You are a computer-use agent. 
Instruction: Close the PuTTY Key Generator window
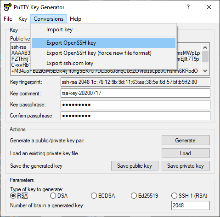(x=209, y=7)
